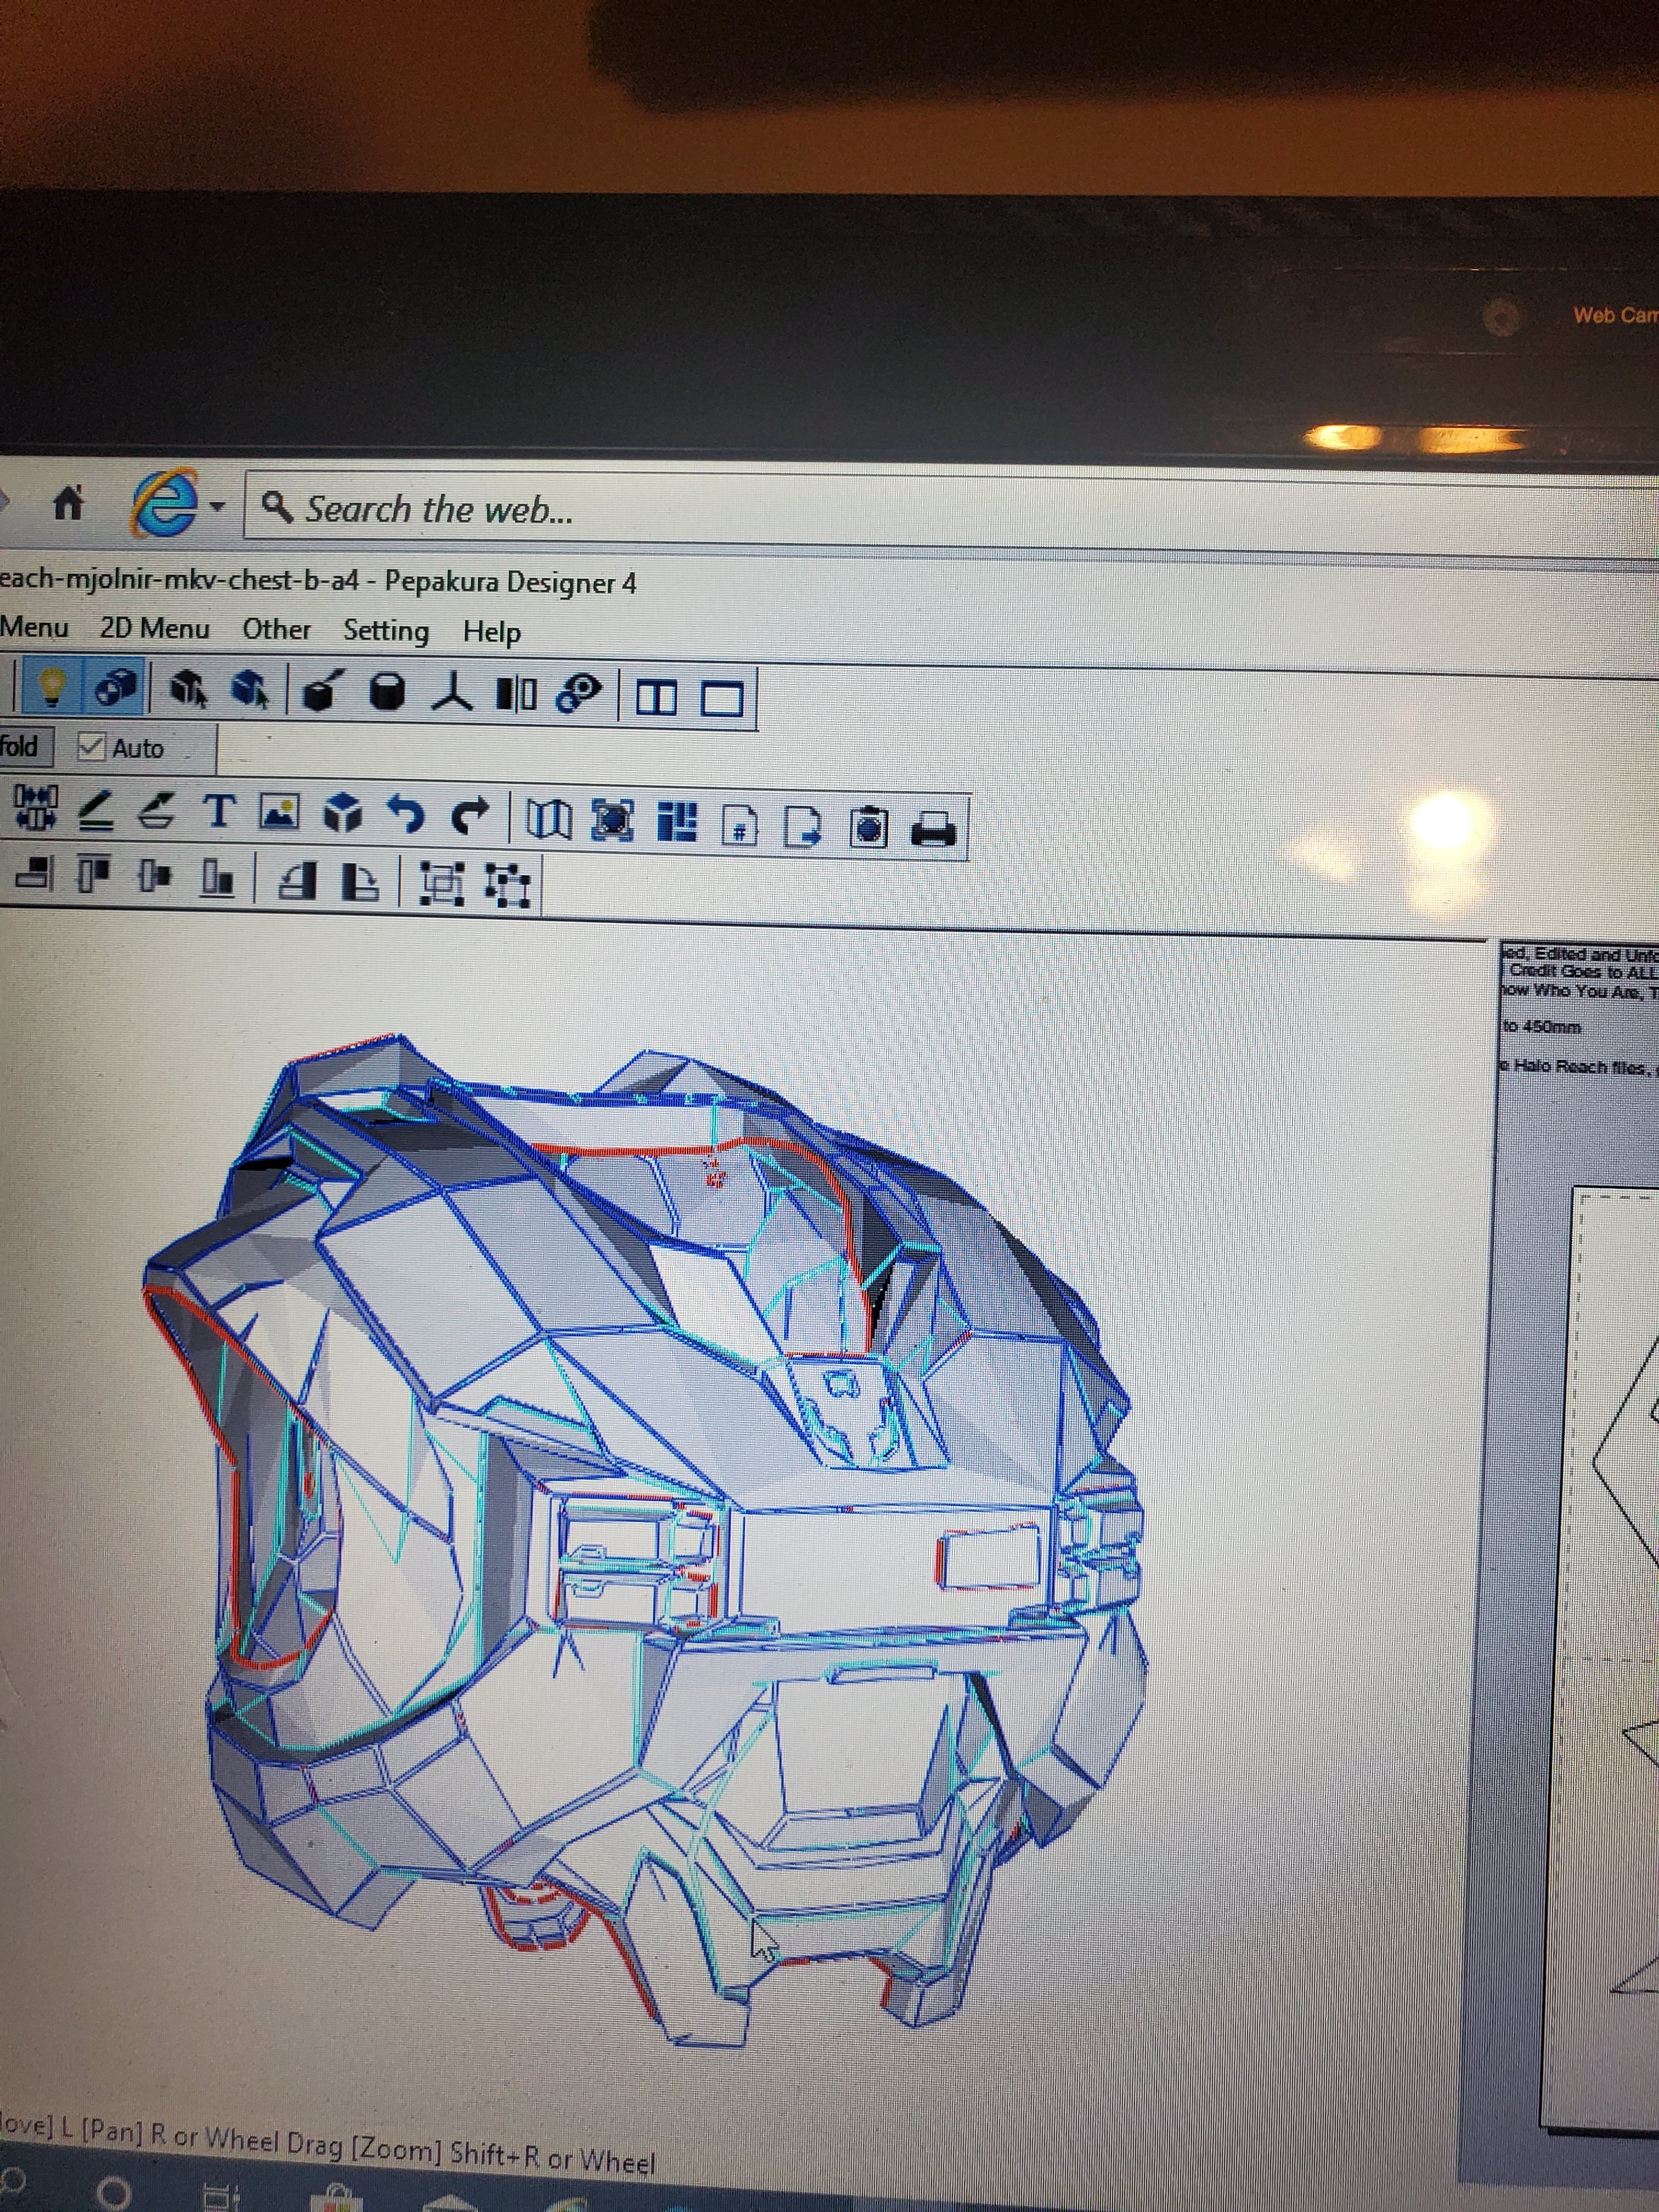Click the Print icon
The width and height of the screenshot is (1659, 2212).
click(934, 829)
